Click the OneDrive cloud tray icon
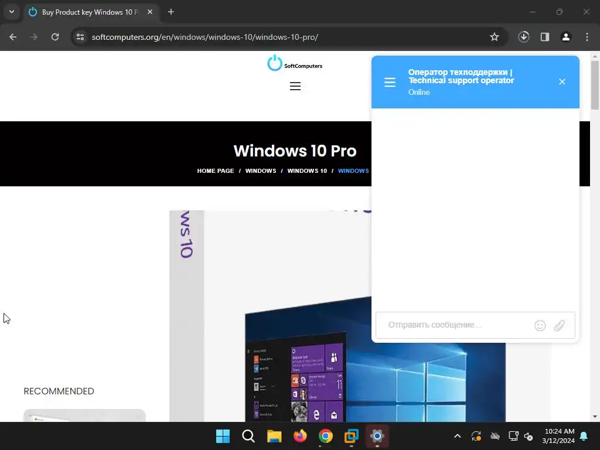 click(495, 436)
